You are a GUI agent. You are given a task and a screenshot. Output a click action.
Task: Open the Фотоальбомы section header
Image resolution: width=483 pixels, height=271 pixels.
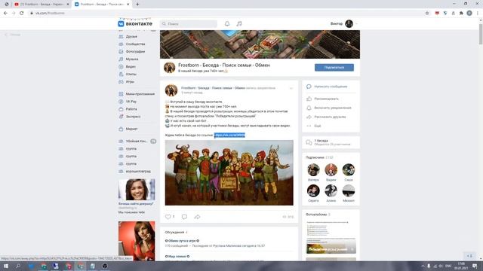[316, 215]
